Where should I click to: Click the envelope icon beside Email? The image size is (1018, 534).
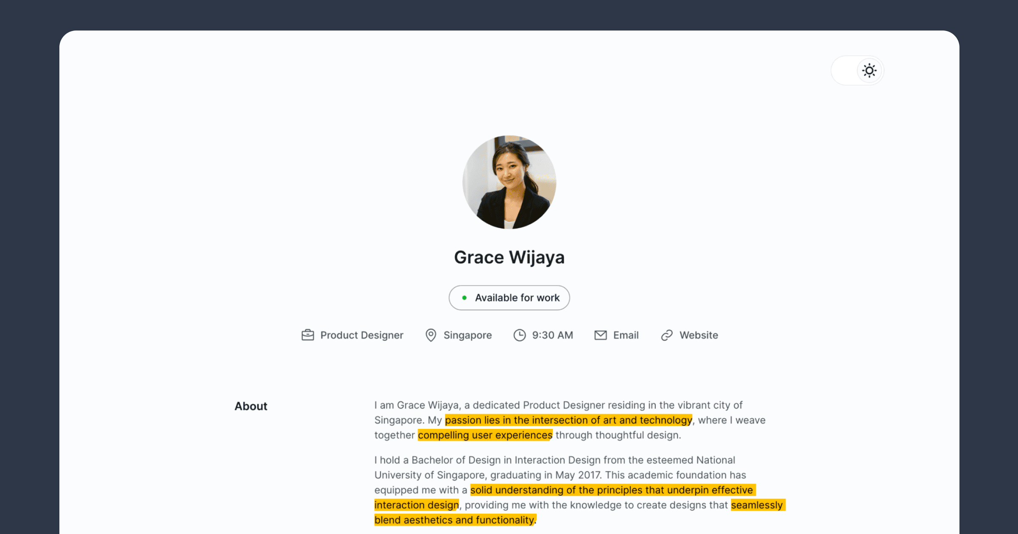click(x=601, y=335)
